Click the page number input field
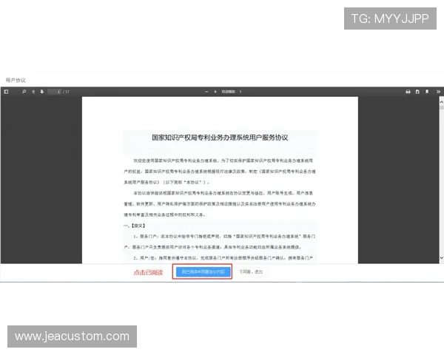Image resolution: width=444 pixels, height=355 pixels. pos(54,92)
